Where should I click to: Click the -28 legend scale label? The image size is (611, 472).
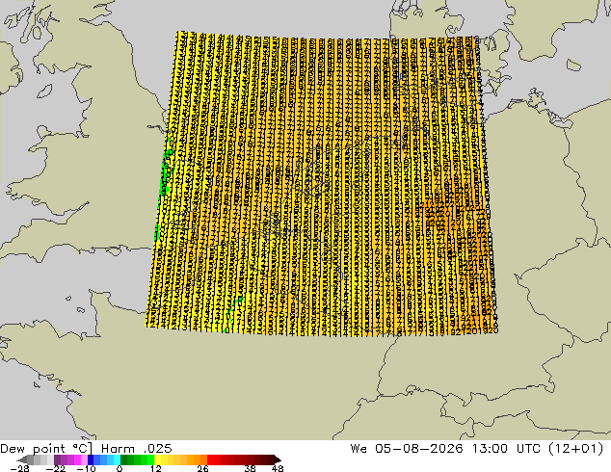coord(19,468)
